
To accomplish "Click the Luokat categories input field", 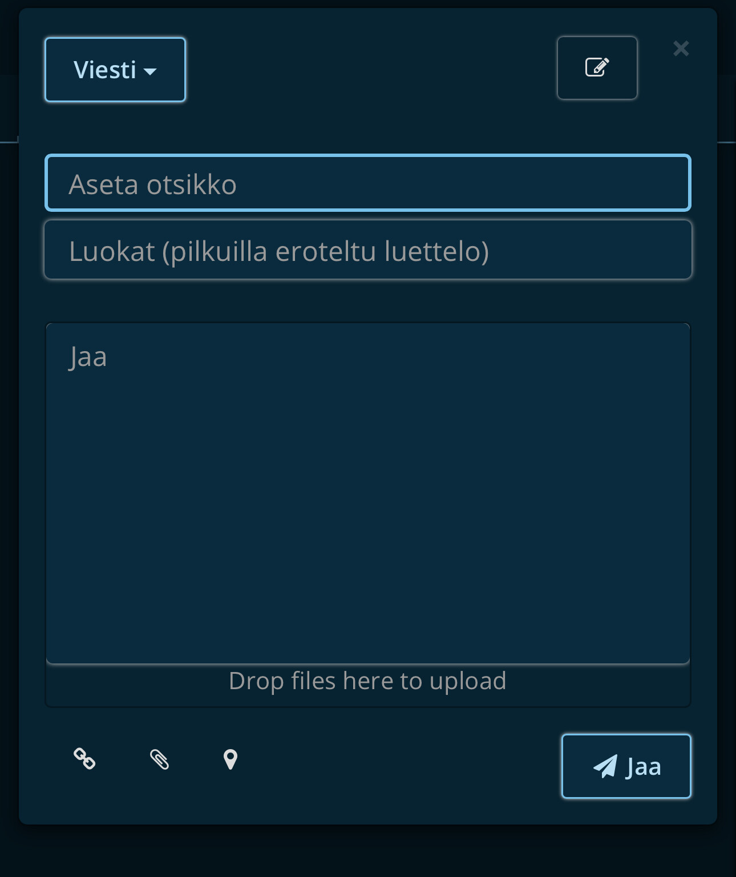I will [x=368, y=250].
